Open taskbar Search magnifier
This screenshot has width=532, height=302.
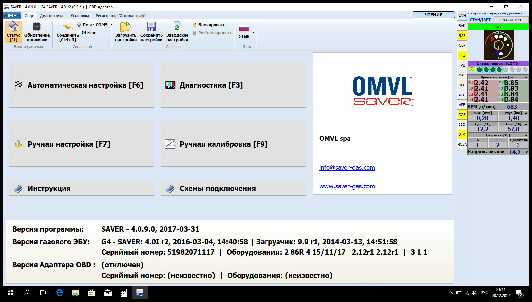(27, 293)
